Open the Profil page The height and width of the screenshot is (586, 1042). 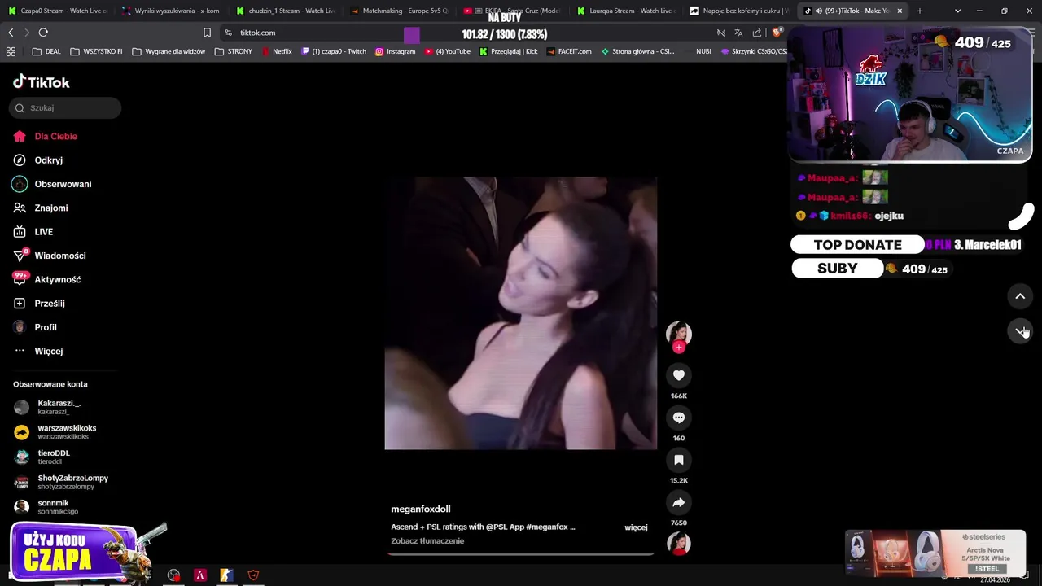(45, 327)
